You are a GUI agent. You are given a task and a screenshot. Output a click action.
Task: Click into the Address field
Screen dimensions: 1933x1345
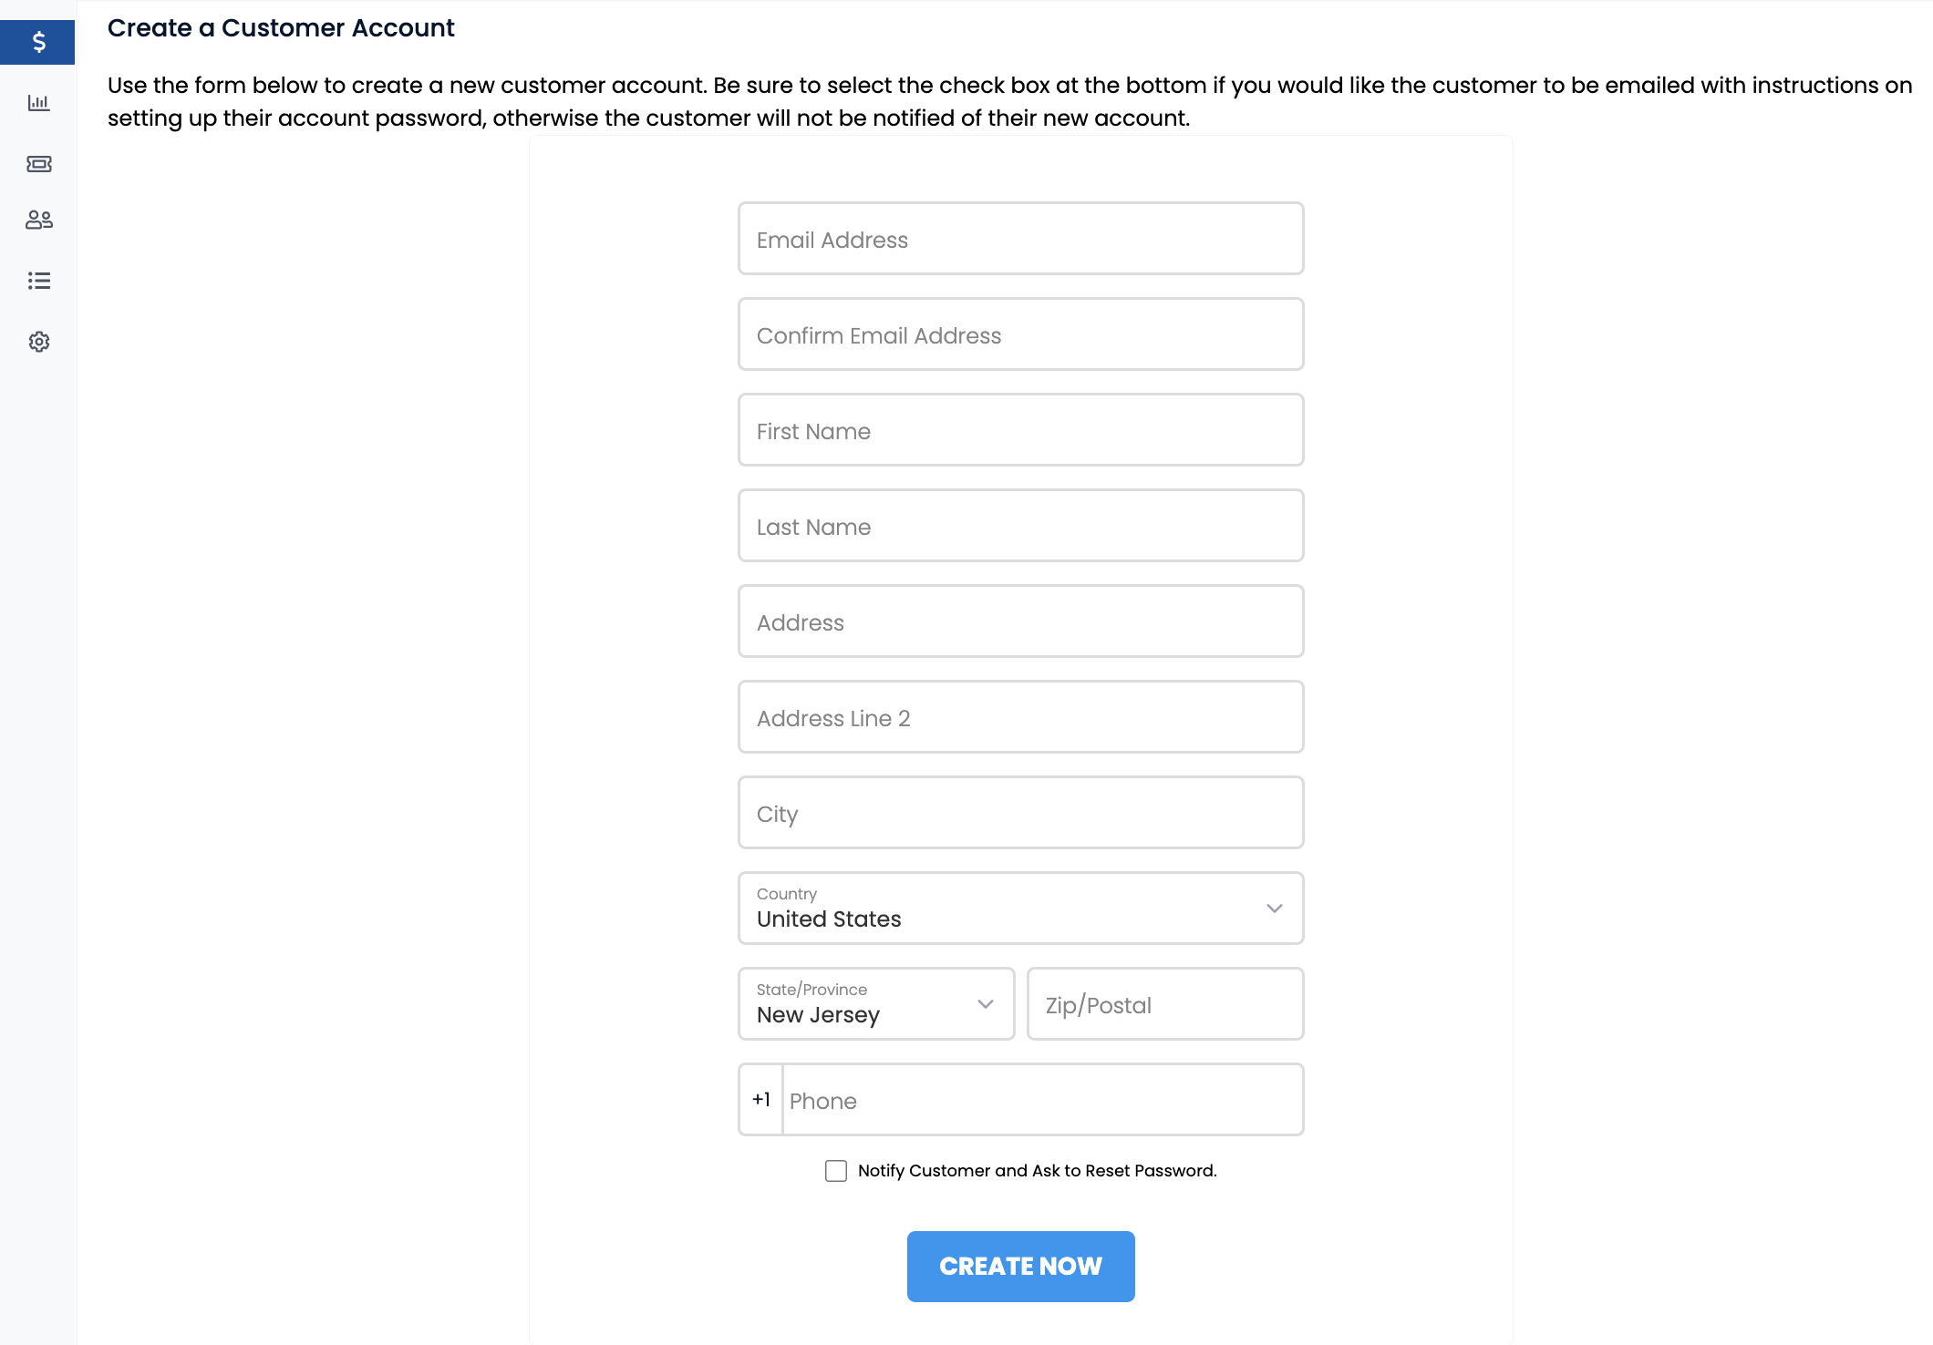(x=1021, y=621)
